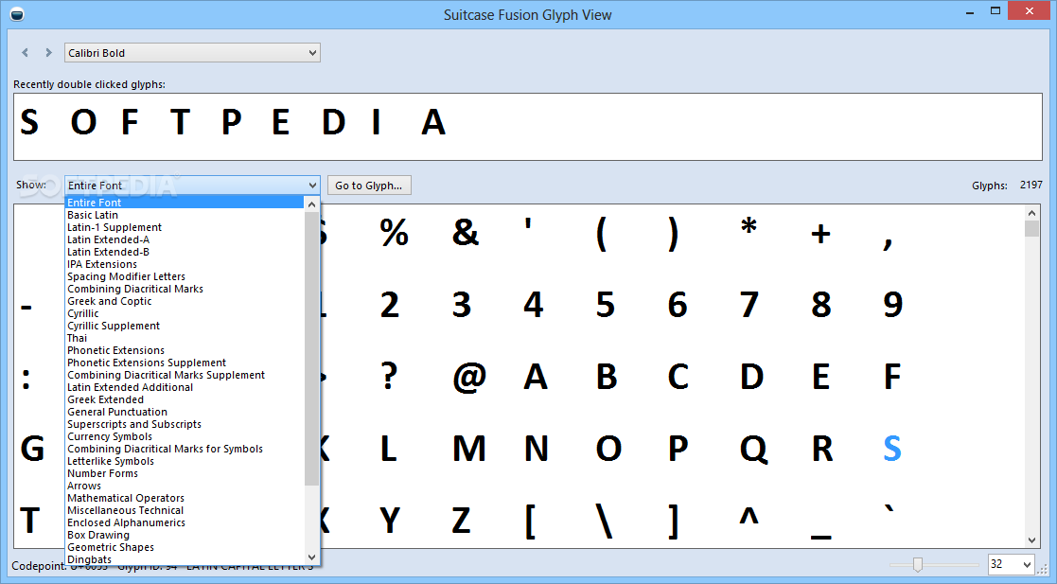Select Latin Extended-B option
1057x584 pixels.
click(x=185, y=252)
